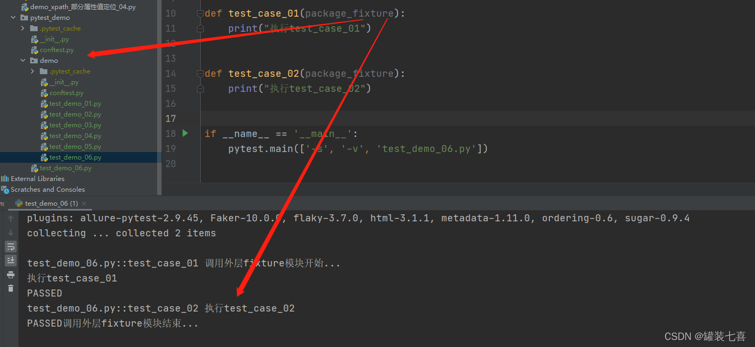Viewport: 755px width, 347px height.
Task: Expand .pytest_cache chevron directly under pytest_demo
Action: tap(23, 28)
